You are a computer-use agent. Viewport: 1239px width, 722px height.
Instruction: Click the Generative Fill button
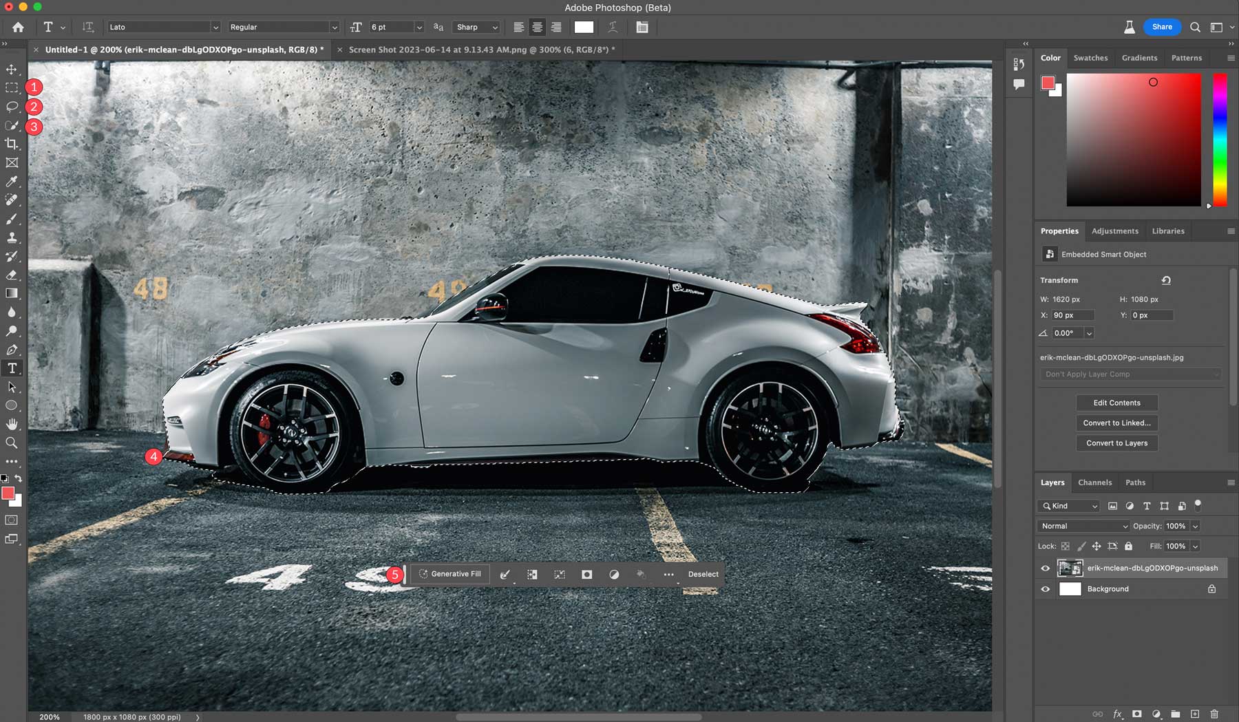click(449, 574)
